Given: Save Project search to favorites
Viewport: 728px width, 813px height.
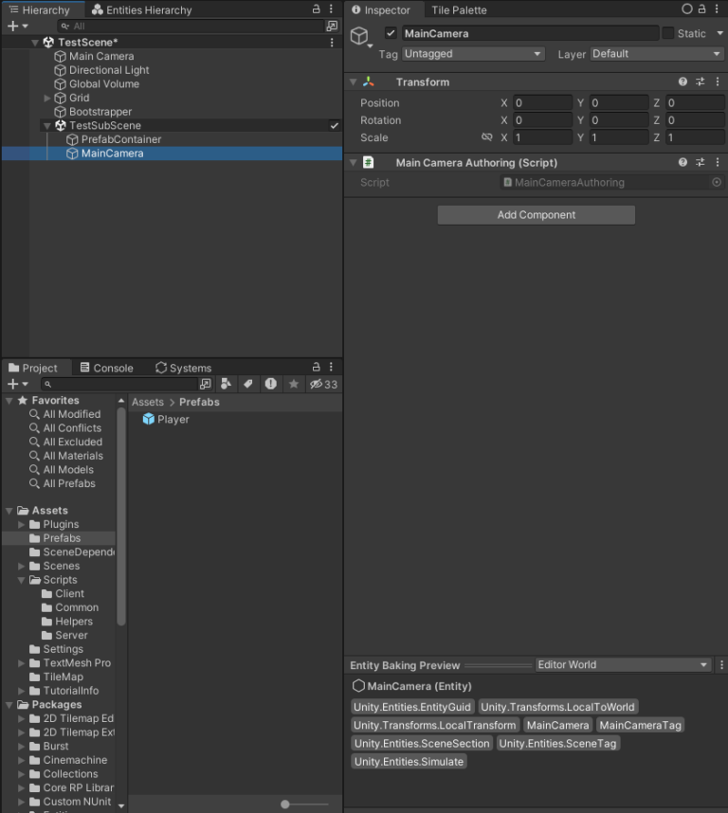Looking at the screenshot, I should coord(294,384).
